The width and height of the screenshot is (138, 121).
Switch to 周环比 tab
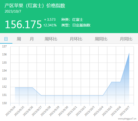(x=51, y=39)
